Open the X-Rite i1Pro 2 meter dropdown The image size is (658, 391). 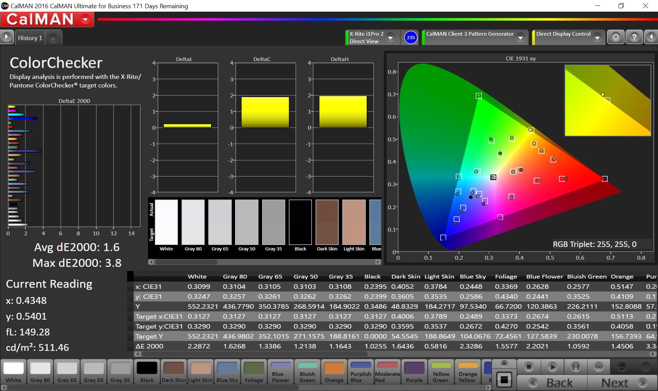tap(390, 38)
